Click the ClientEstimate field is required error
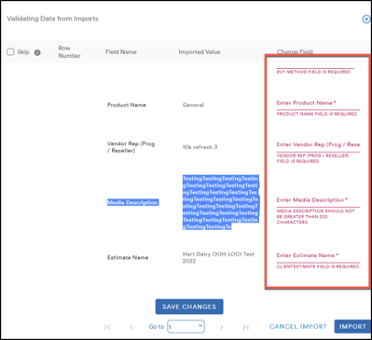 tap(318, 266)
